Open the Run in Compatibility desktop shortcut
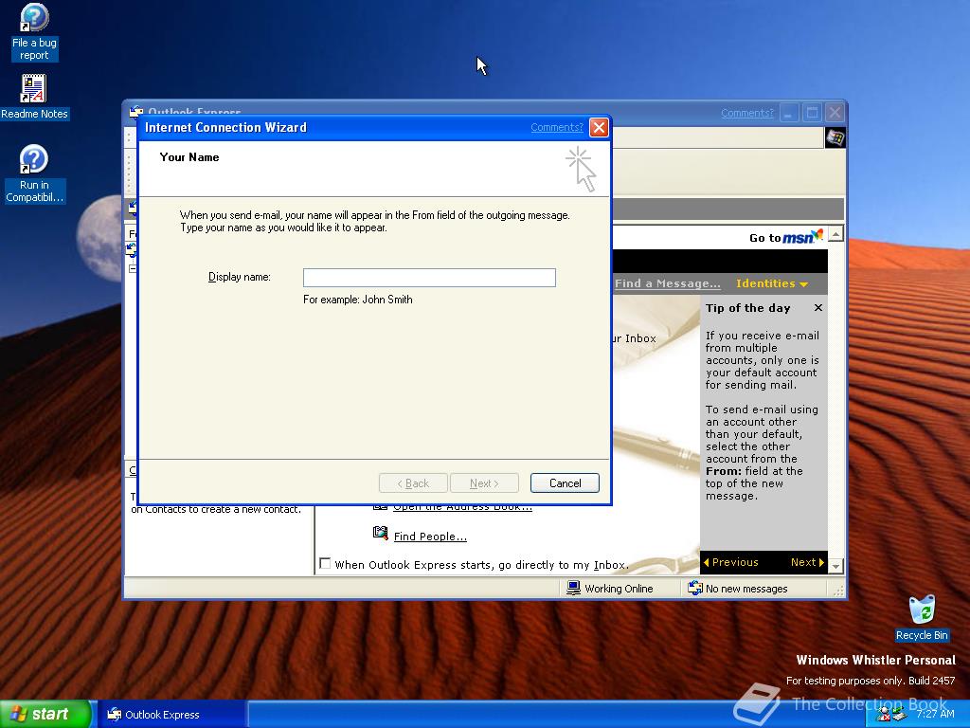The image size is (970, 728). click(x=34, y=174)
